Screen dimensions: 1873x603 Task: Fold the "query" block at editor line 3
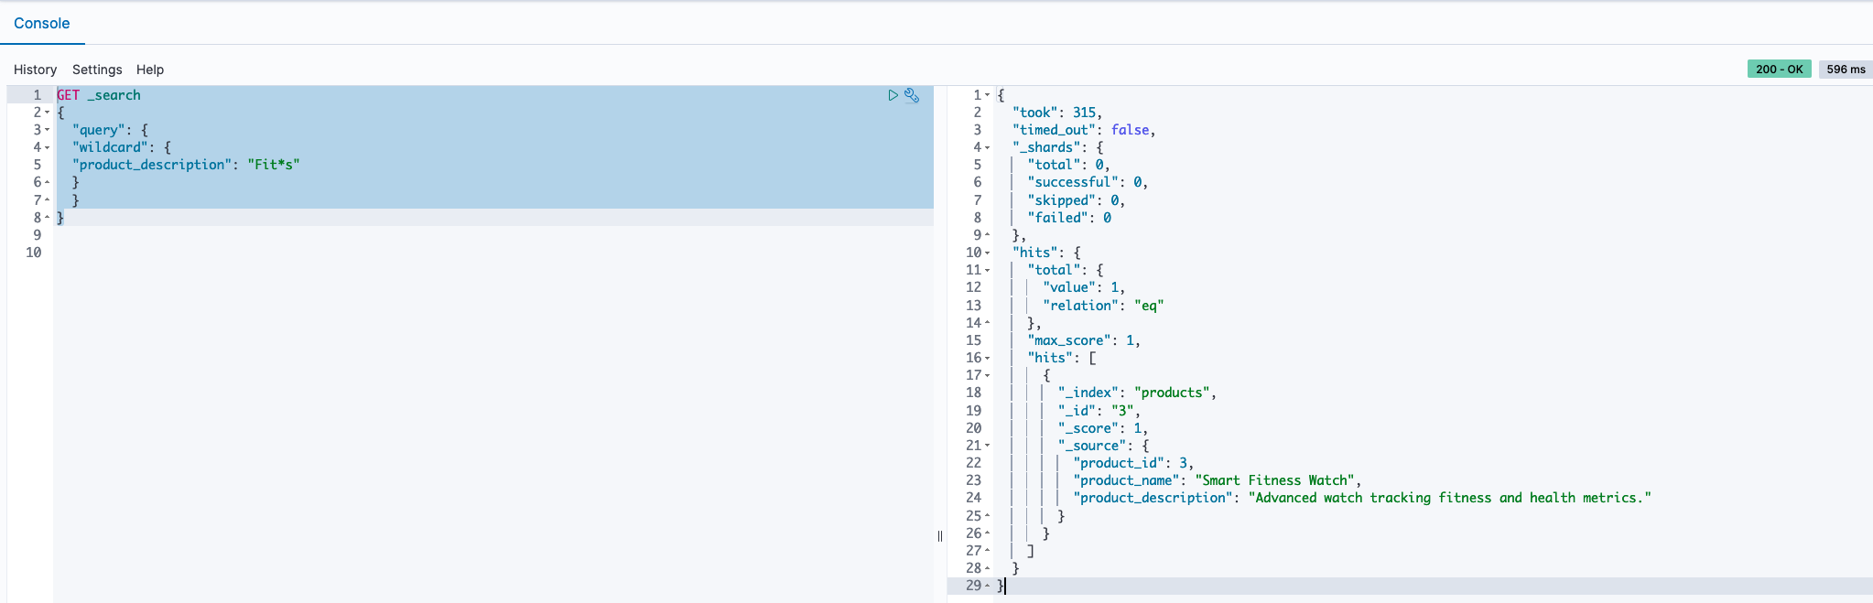coord(48,130)
